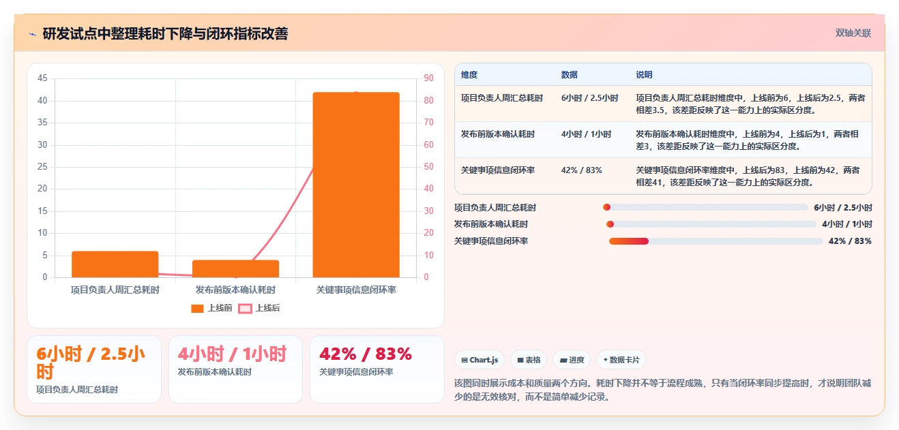This screenshot has width=899, height=430.
Task: Select the 关键事项信息闭环率 bar in chart
Action: 356,185
